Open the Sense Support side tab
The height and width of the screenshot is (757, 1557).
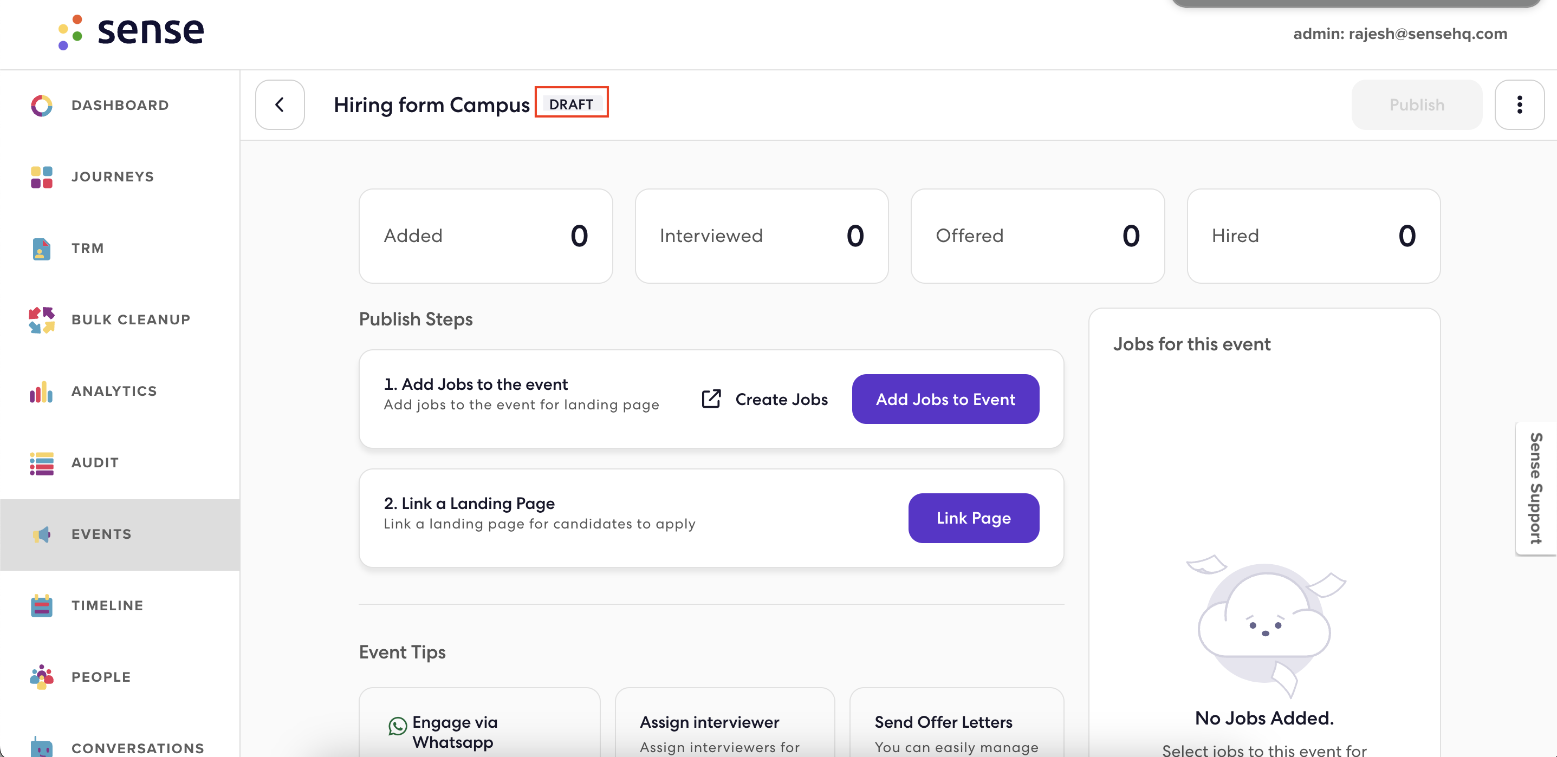1535,488
